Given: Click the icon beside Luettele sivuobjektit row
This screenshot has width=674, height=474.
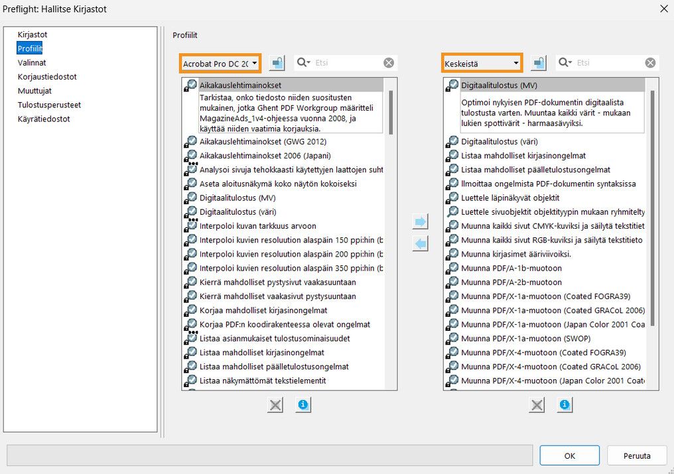Looking at the screenshot, I should click(452, 212).
